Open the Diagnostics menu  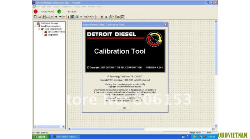66,7
